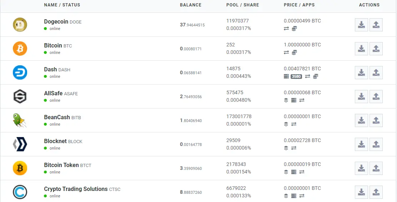397x202 pixels.
Task: Click the POOL / SHARE column header
Action: coord(242,5)
